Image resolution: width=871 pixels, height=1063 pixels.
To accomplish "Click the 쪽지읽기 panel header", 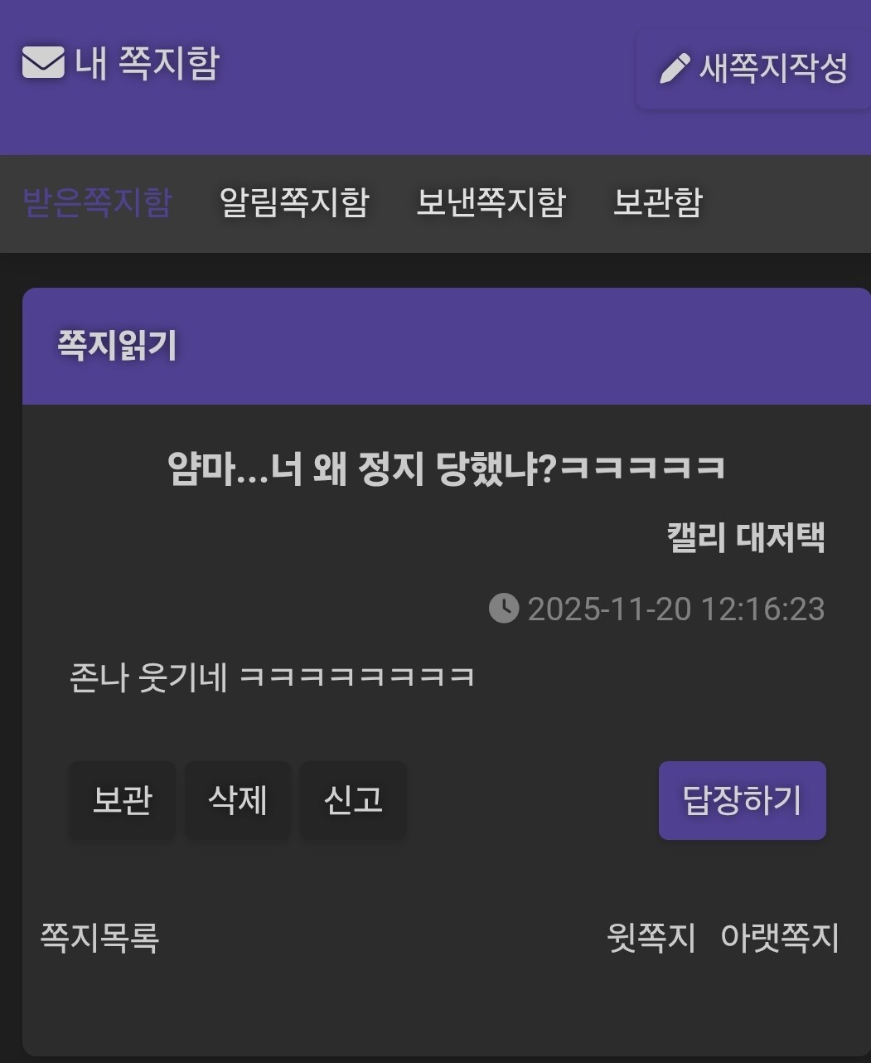I will [447, 346].
